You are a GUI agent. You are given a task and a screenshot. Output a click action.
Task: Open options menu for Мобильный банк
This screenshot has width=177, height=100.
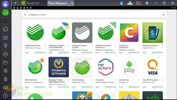162,46
